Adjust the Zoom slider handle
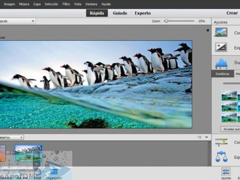Screen dimensions: 240x180 (166, 21)
